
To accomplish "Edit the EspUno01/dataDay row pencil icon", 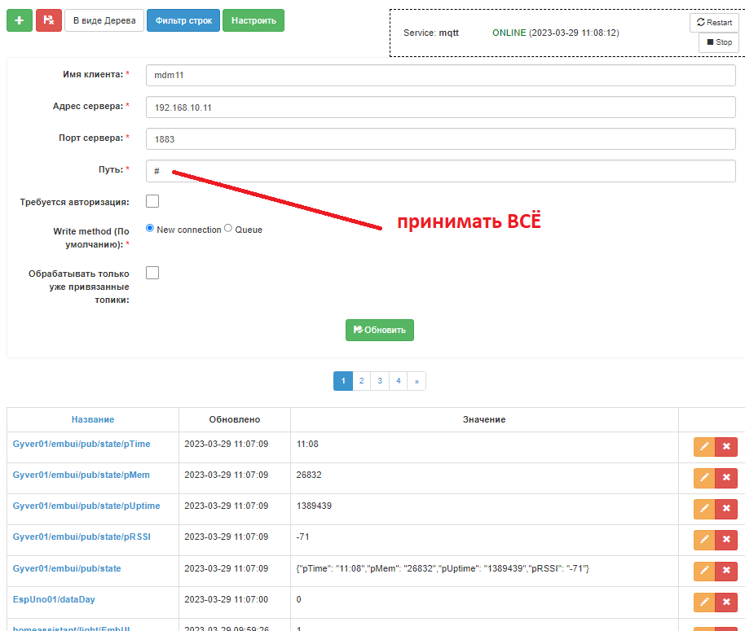I will (704, 602).
